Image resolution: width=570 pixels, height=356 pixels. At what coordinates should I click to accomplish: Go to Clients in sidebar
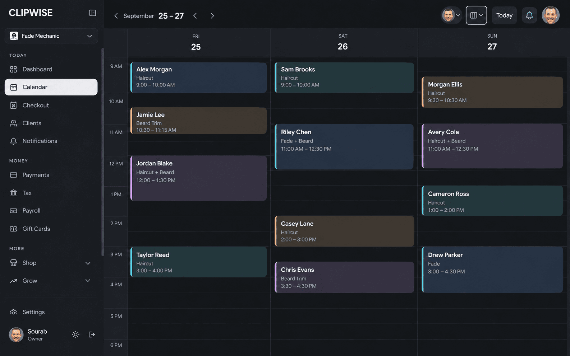[x=51, y=123]
